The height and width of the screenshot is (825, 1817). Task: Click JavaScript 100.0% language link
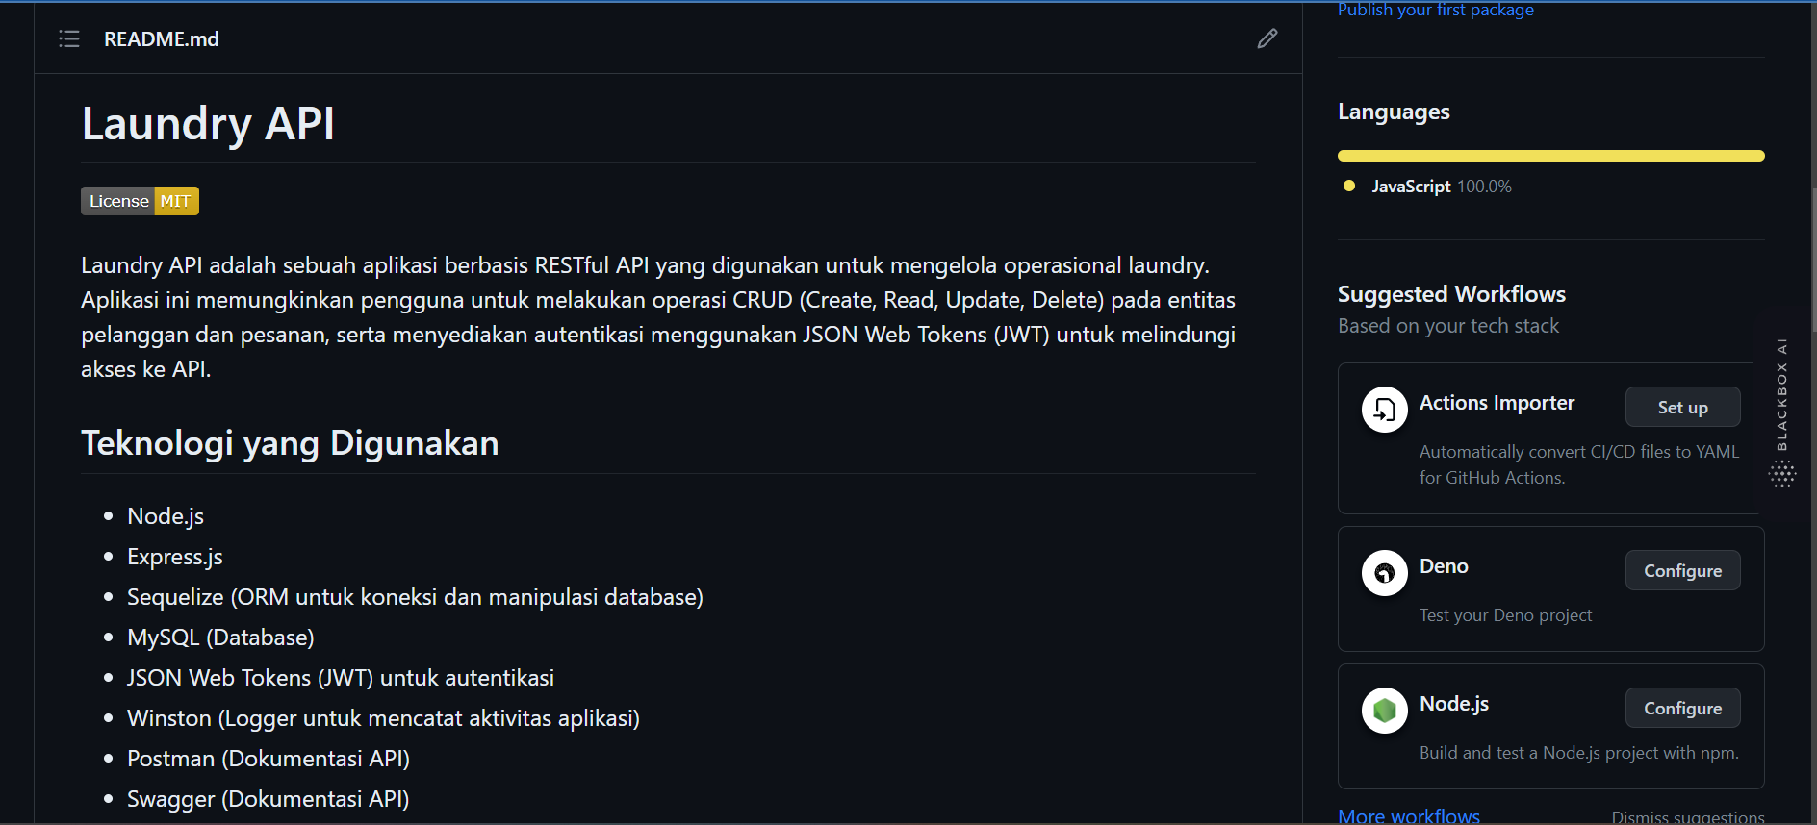[x=1441, y=187]
